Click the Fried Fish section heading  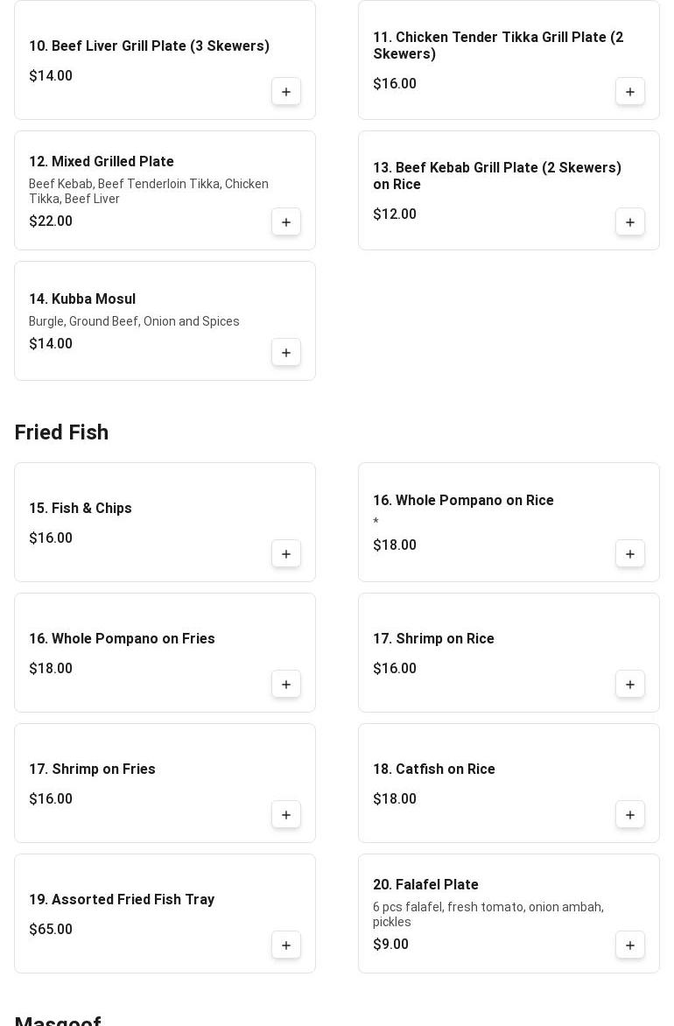[x=61, y=432]
